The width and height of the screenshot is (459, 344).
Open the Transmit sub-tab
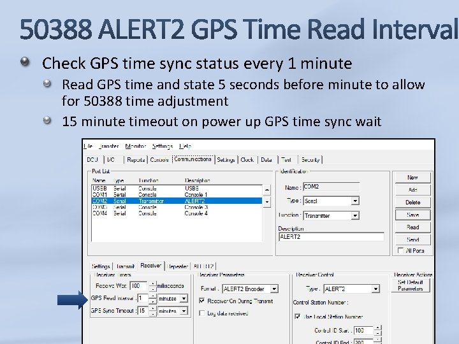tap(126, 266)
